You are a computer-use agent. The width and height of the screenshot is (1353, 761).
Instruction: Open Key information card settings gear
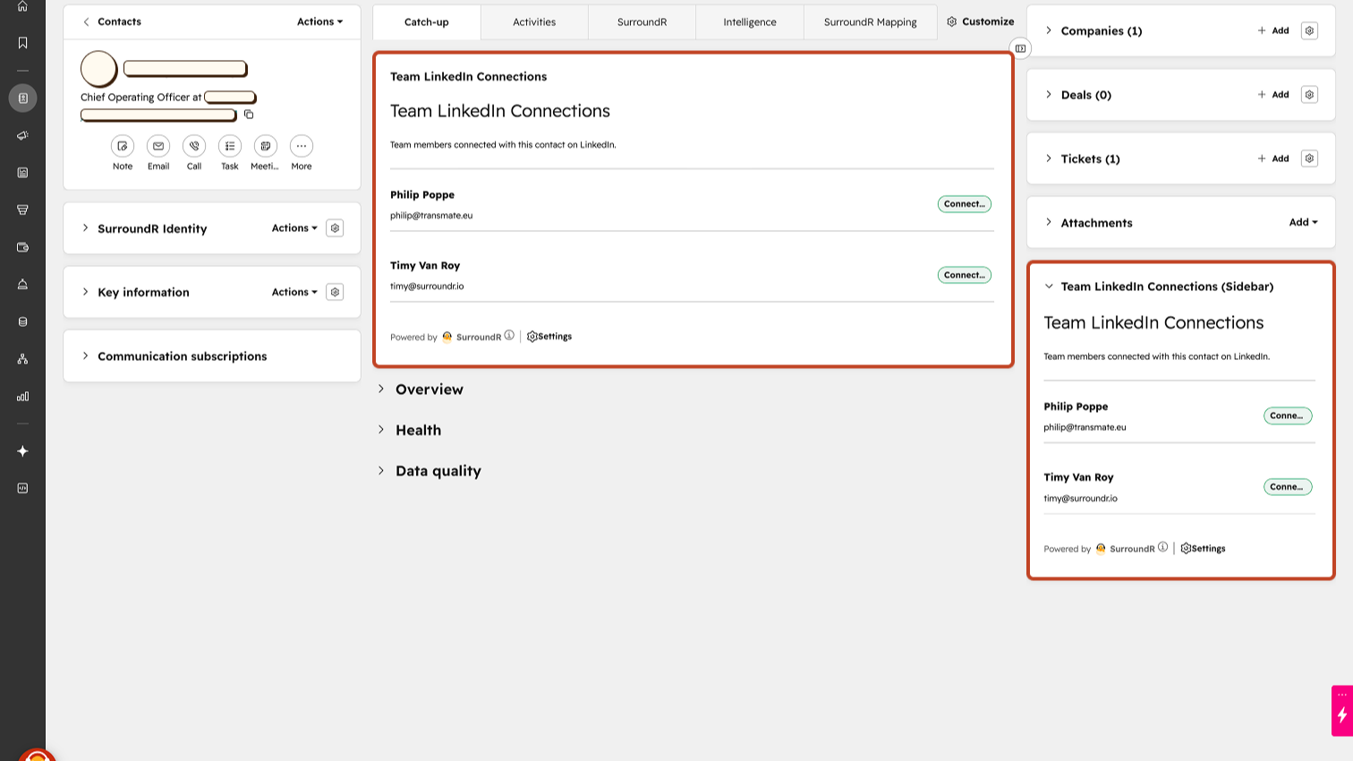coord(335,292)
